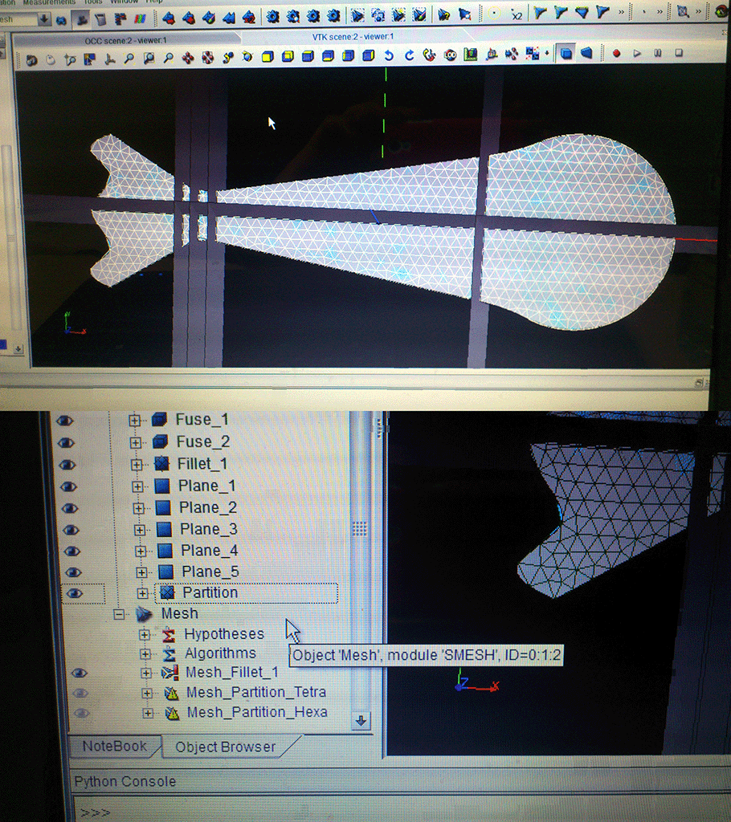The height and width of the screenshot is (822, 731).
Task: Rotate view clockwise with the arrow icon
Action: (410, 55)
